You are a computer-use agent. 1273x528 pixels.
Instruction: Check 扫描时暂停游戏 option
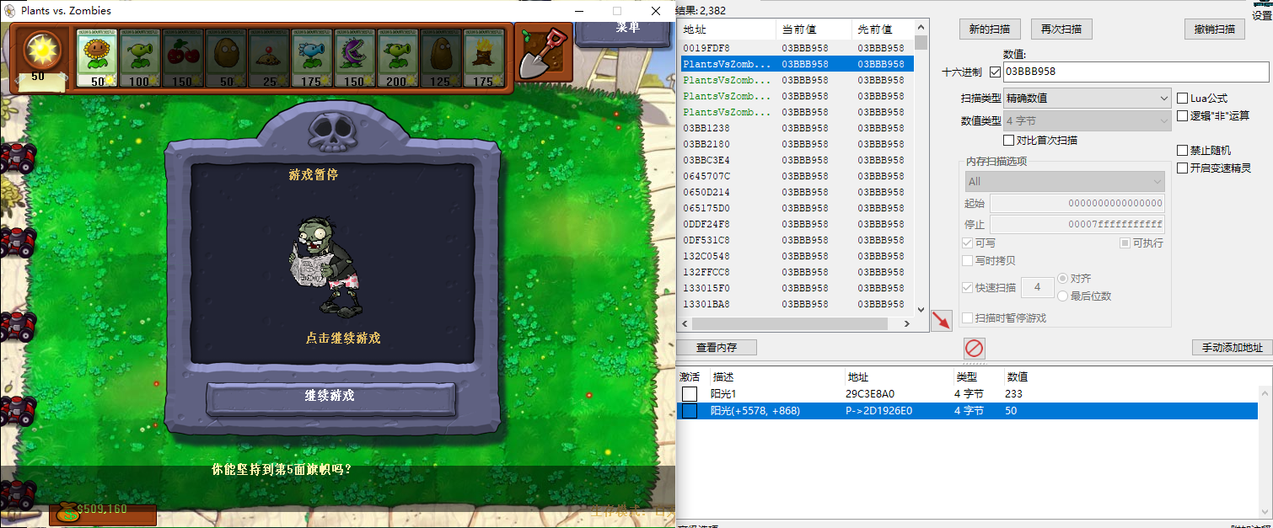(x=967, y=317)
